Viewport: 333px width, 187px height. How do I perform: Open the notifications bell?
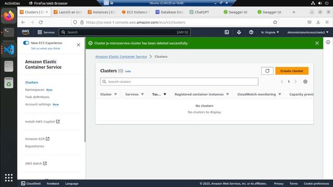coord(239,32)
